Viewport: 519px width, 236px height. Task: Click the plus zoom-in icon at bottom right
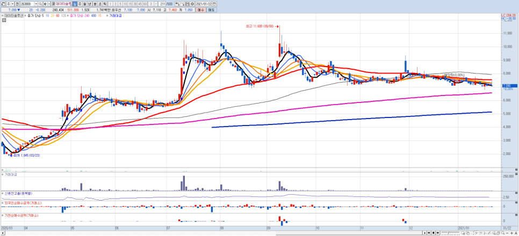[511, 233]
